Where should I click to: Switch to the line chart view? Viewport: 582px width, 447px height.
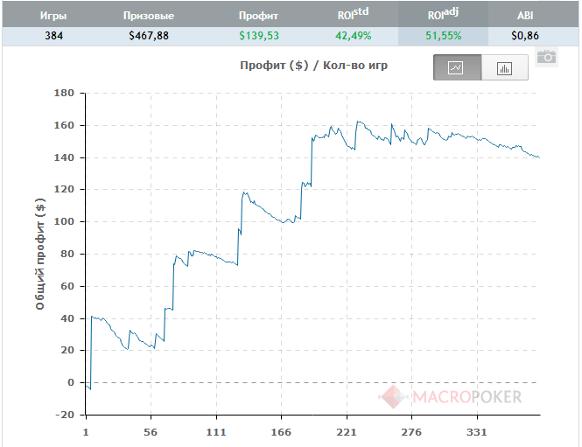click(457, 67)
